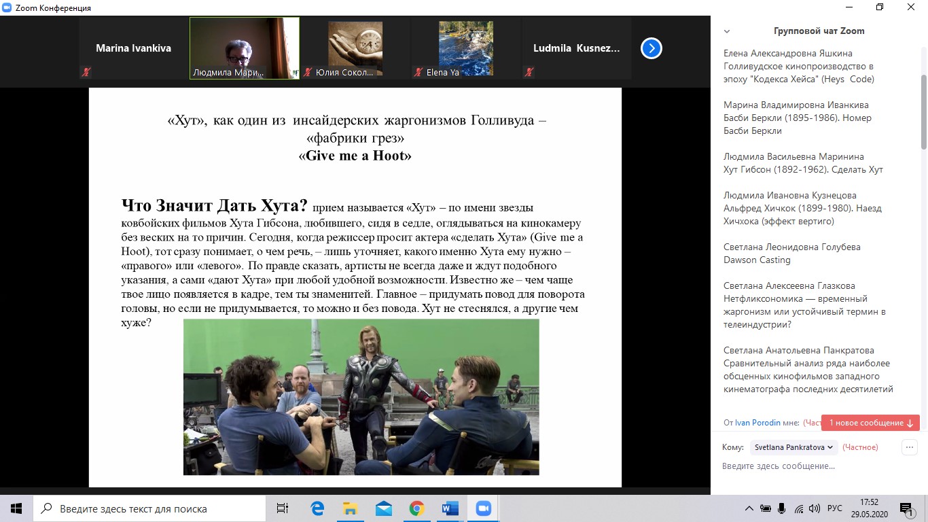Image resolution: width=928 pixels, height=522 pixels.
Task: Open Mail app from taskbar
Action: (384, 508)
